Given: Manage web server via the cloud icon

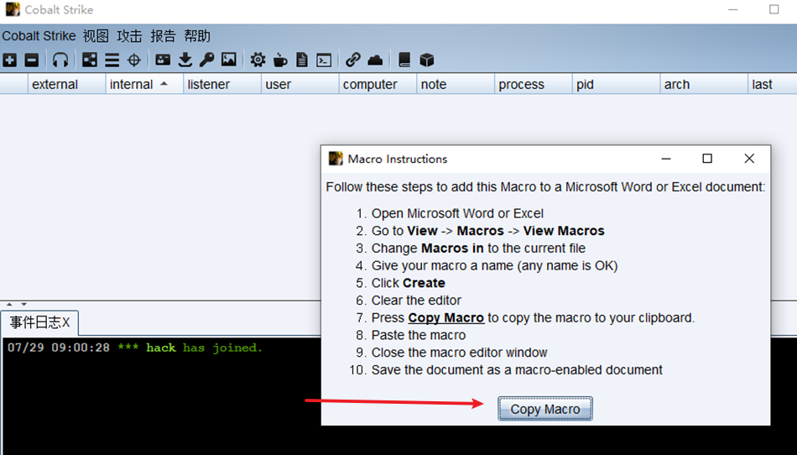Looking at the screenshot, I should pyautogui.click(x=375, y=60).
